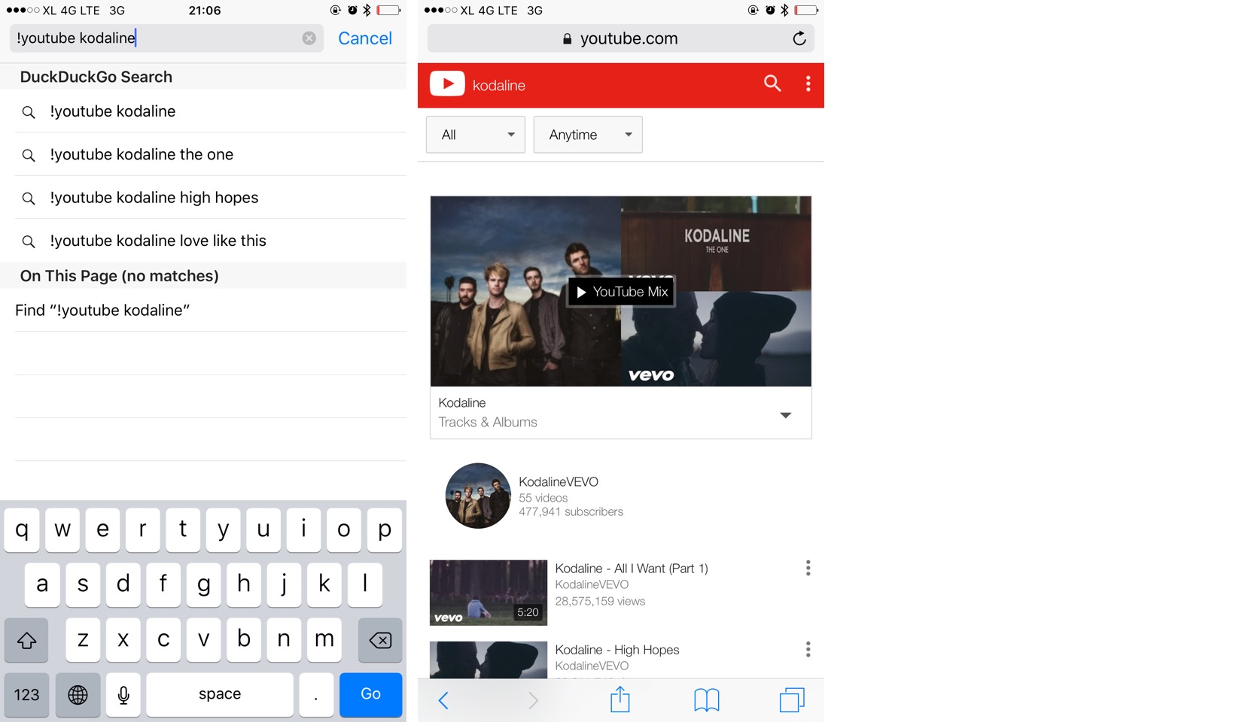The image size is (1242, 722).
Task: Play the YouTube Mix
Action: [621, 292]
